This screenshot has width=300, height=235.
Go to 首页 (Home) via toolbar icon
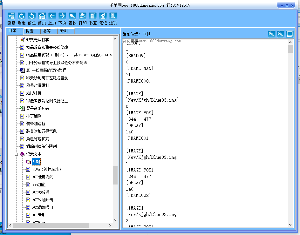[42, 16]
